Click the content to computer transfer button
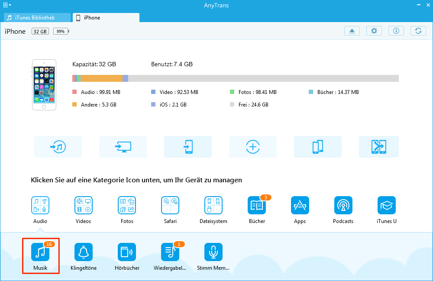The image size is (433, 281). (123, 147)
